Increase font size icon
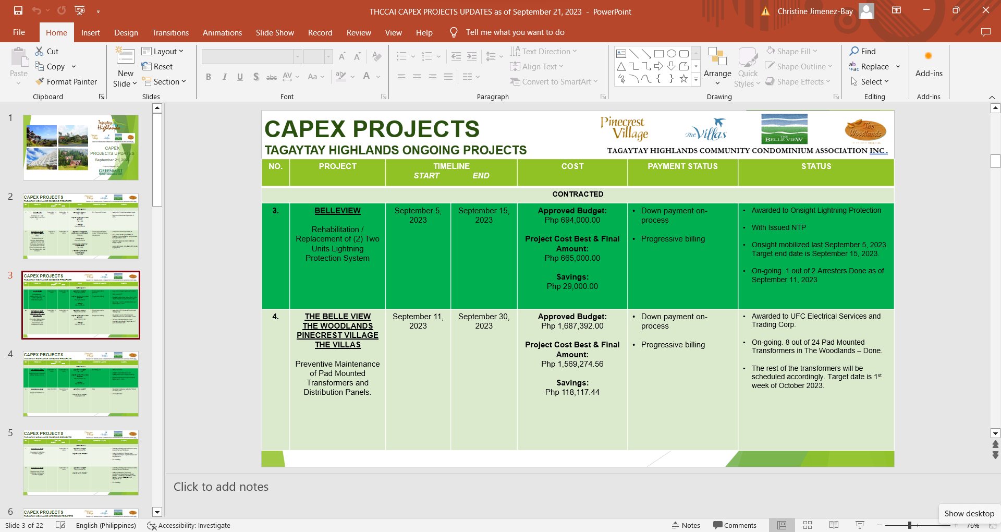This screenshot has width=1001, height=532. tap(342, 56)
